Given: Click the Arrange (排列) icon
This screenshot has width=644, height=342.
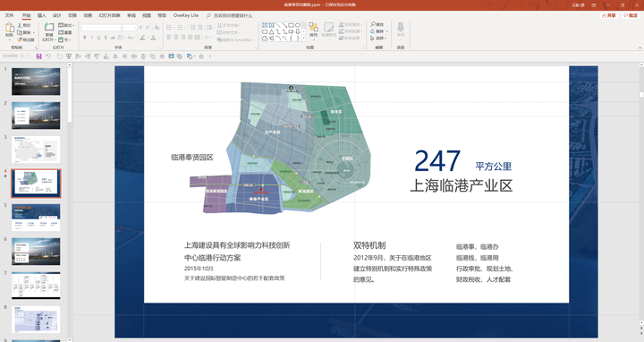Looking at the screenshot, I should [x=313, y=28].
